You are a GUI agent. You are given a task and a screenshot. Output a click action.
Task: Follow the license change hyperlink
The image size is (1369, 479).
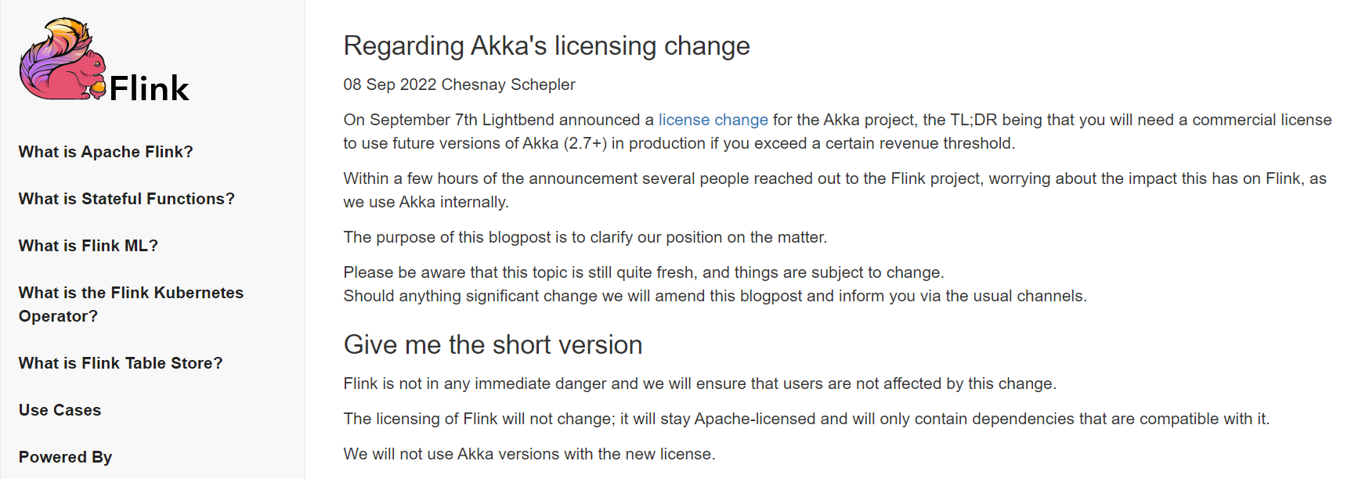[713, 120]
